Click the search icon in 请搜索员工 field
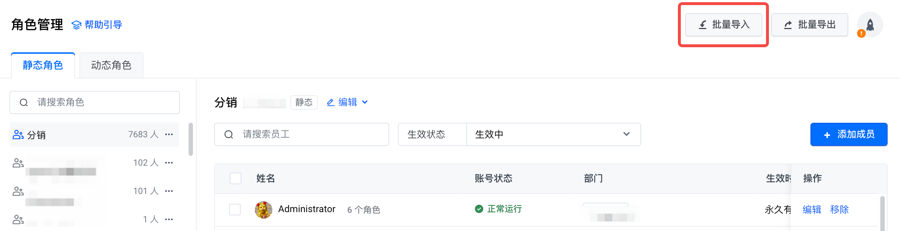This screenshot has width=900, height=231. click(x=229, y=134)
